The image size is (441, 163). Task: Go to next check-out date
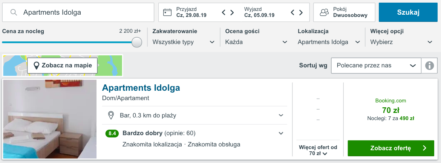[301, 12]
